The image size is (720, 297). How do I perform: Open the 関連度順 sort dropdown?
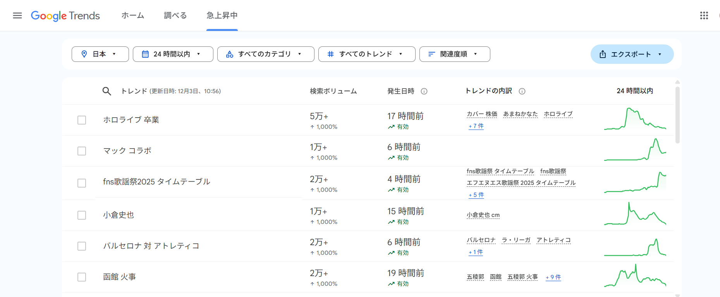point(454,54)
